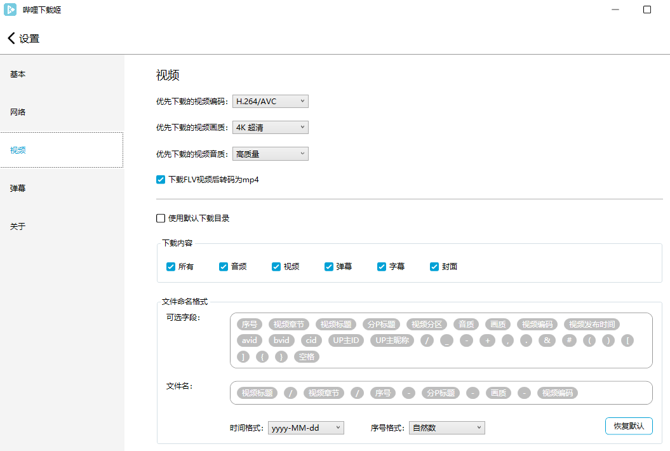The image size is (670, 451).
Task: Select the bvid field chip
Action: click(x=281, y=340)
